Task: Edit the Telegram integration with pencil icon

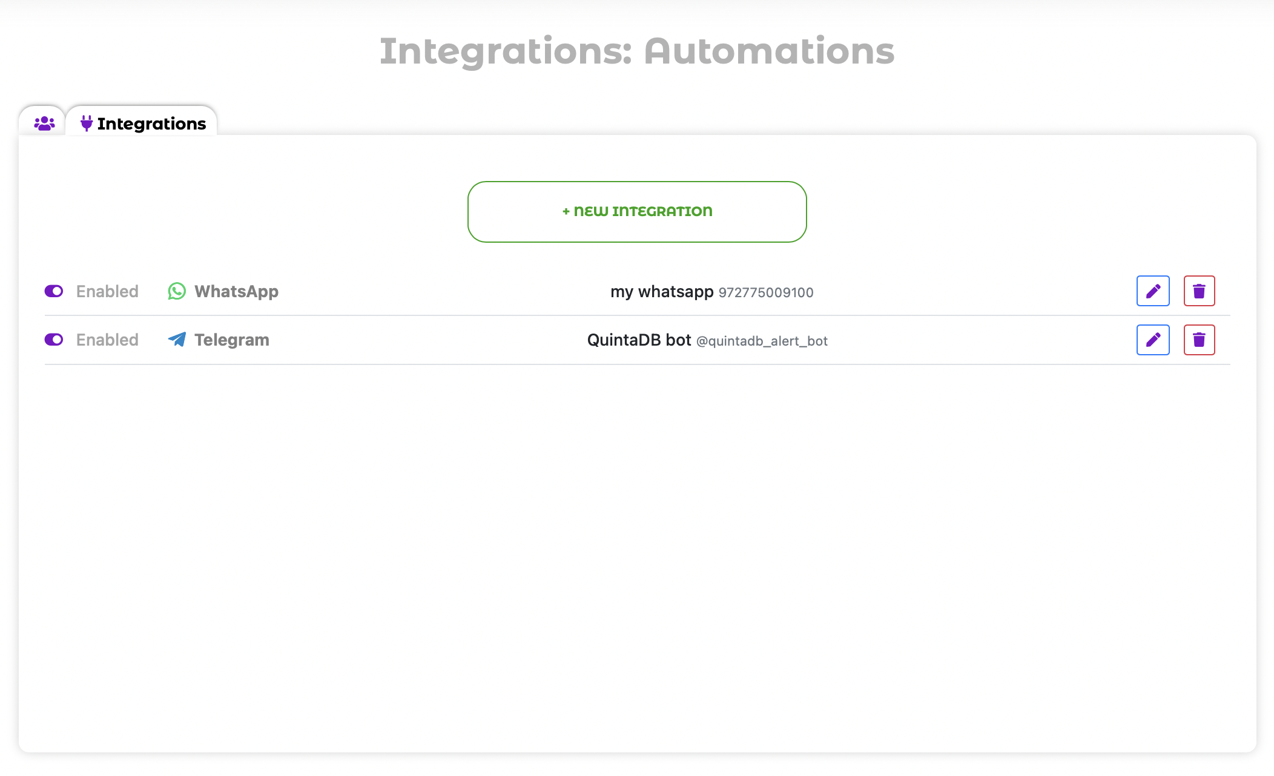Action: 1153,340
